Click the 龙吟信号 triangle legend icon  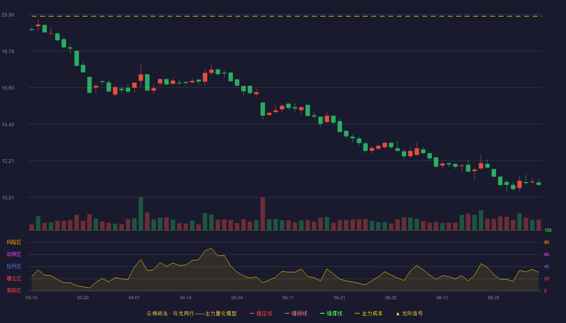point(398,313)
